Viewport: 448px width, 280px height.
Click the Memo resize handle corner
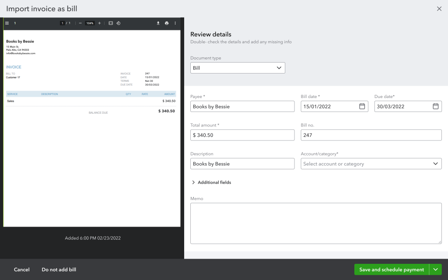click(x=440, y=242)
